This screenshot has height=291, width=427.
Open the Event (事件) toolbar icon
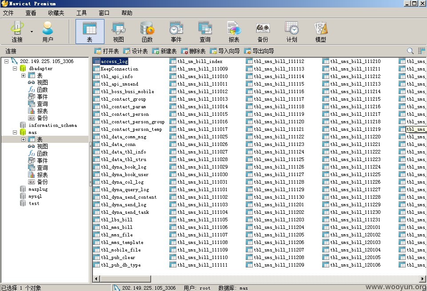176,31
